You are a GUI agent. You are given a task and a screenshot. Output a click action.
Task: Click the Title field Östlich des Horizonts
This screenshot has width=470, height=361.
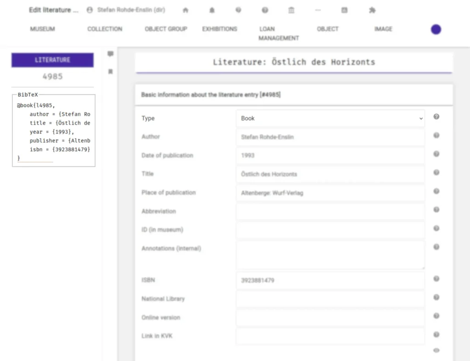[x=330, y=174]
